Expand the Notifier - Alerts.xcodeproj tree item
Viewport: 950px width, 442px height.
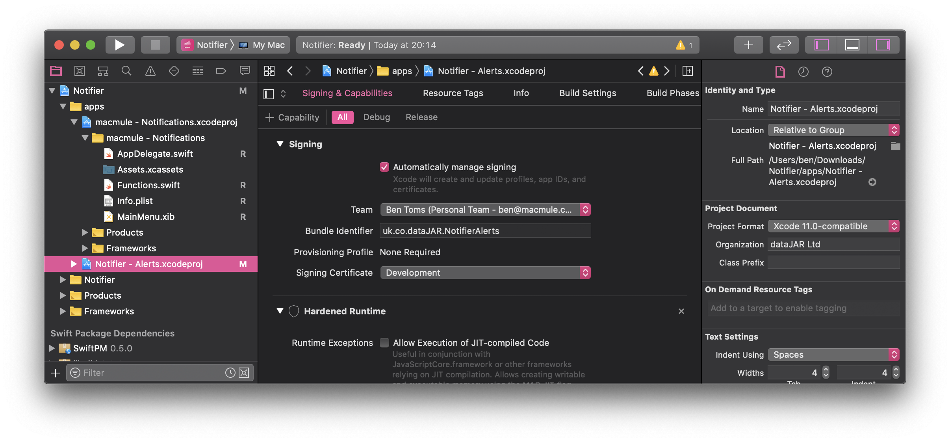pyautogui.click(x=74, y=264)
